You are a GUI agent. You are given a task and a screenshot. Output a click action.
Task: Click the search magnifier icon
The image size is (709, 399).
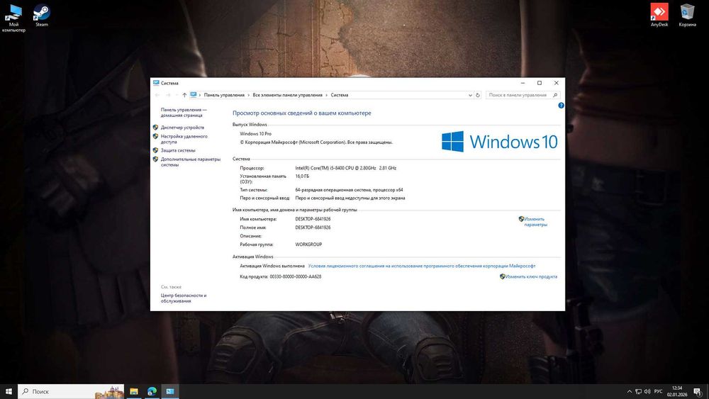pyautogui.click(x=555, y=95)
